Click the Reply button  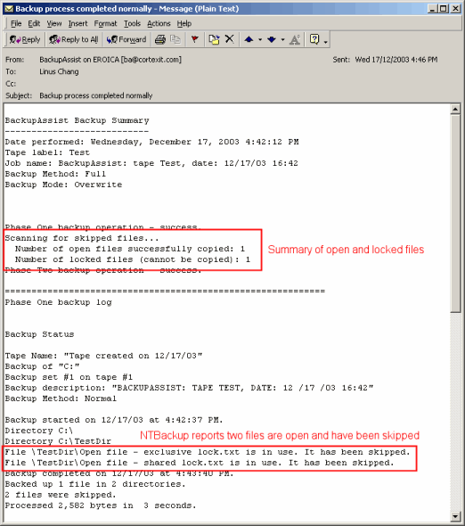click(24, 39)
